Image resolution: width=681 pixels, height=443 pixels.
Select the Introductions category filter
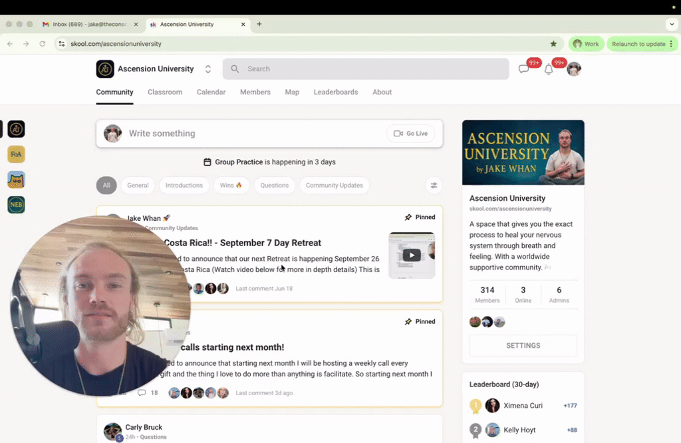[184, 186]
